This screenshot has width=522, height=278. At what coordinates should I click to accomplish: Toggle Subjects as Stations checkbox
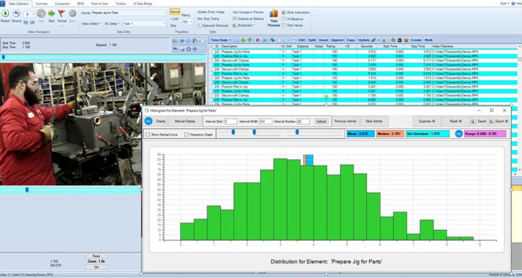point(234,18)
